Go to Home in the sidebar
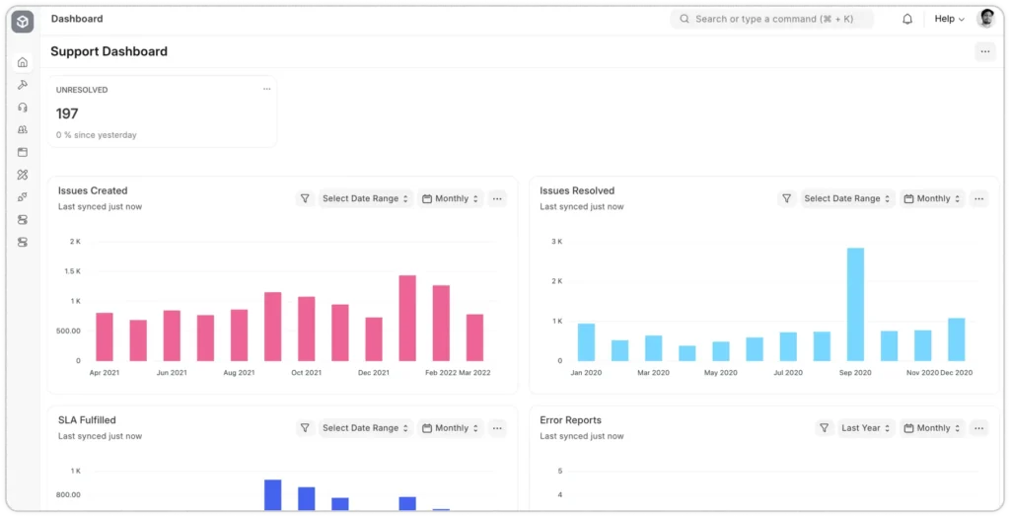 click(x=23, y=62)
